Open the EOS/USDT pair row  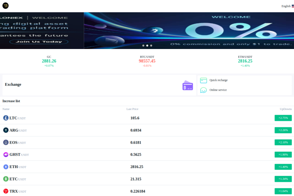pyautogui.click(x=147, y=142)
